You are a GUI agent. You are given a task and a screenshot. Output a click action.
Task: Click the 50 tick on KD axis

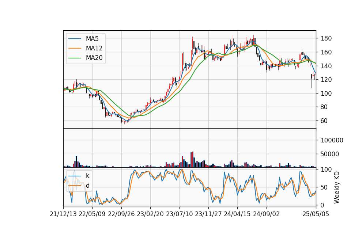click(x=324, y=187)
